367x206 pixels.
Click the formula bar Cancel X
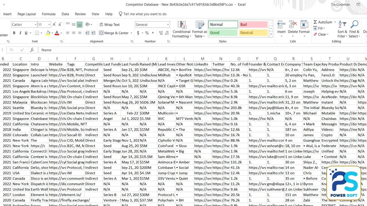(12, 50)
